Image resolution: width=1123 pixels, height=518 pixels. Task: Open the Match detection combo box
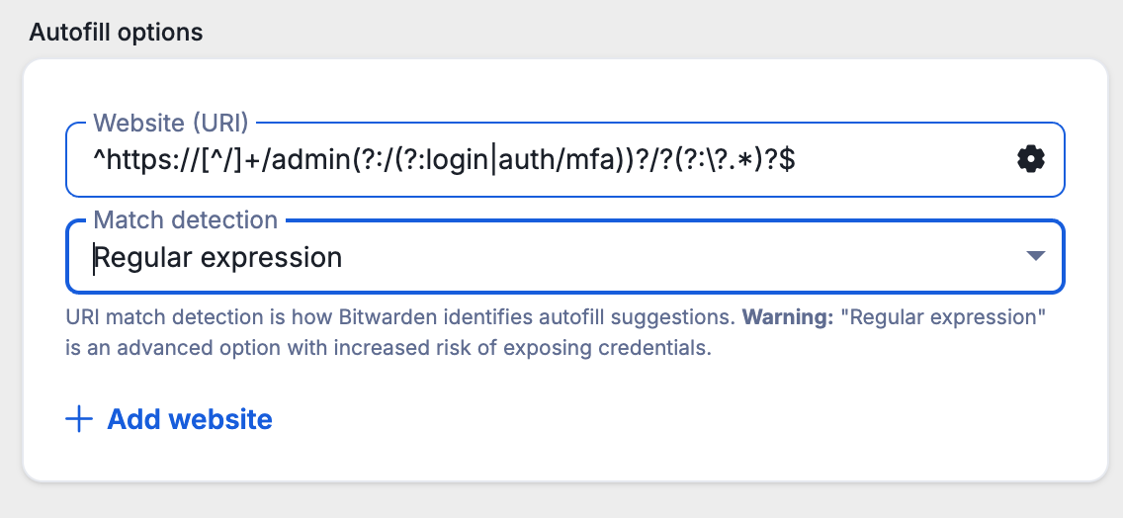click(564, 257)
